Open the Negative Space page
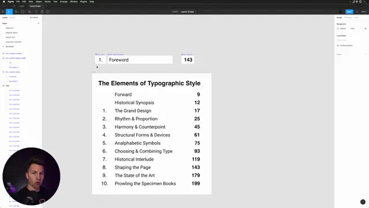The height and width of the screenshot is (208, 369). click(12, 32)
